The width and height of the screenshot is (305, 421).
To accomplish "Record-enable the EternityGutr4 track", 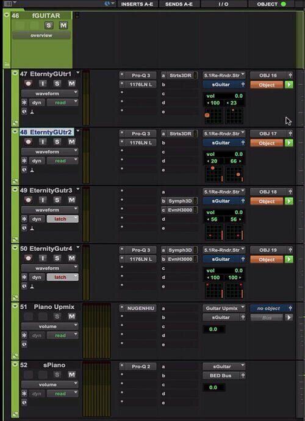I will pos(28,259).
